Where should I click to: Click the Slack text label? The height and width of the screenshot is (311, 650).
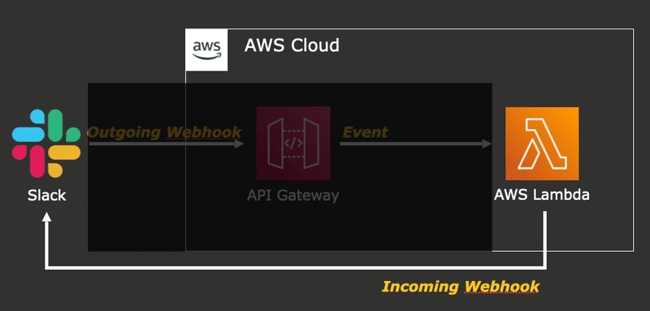click(46, 195)
